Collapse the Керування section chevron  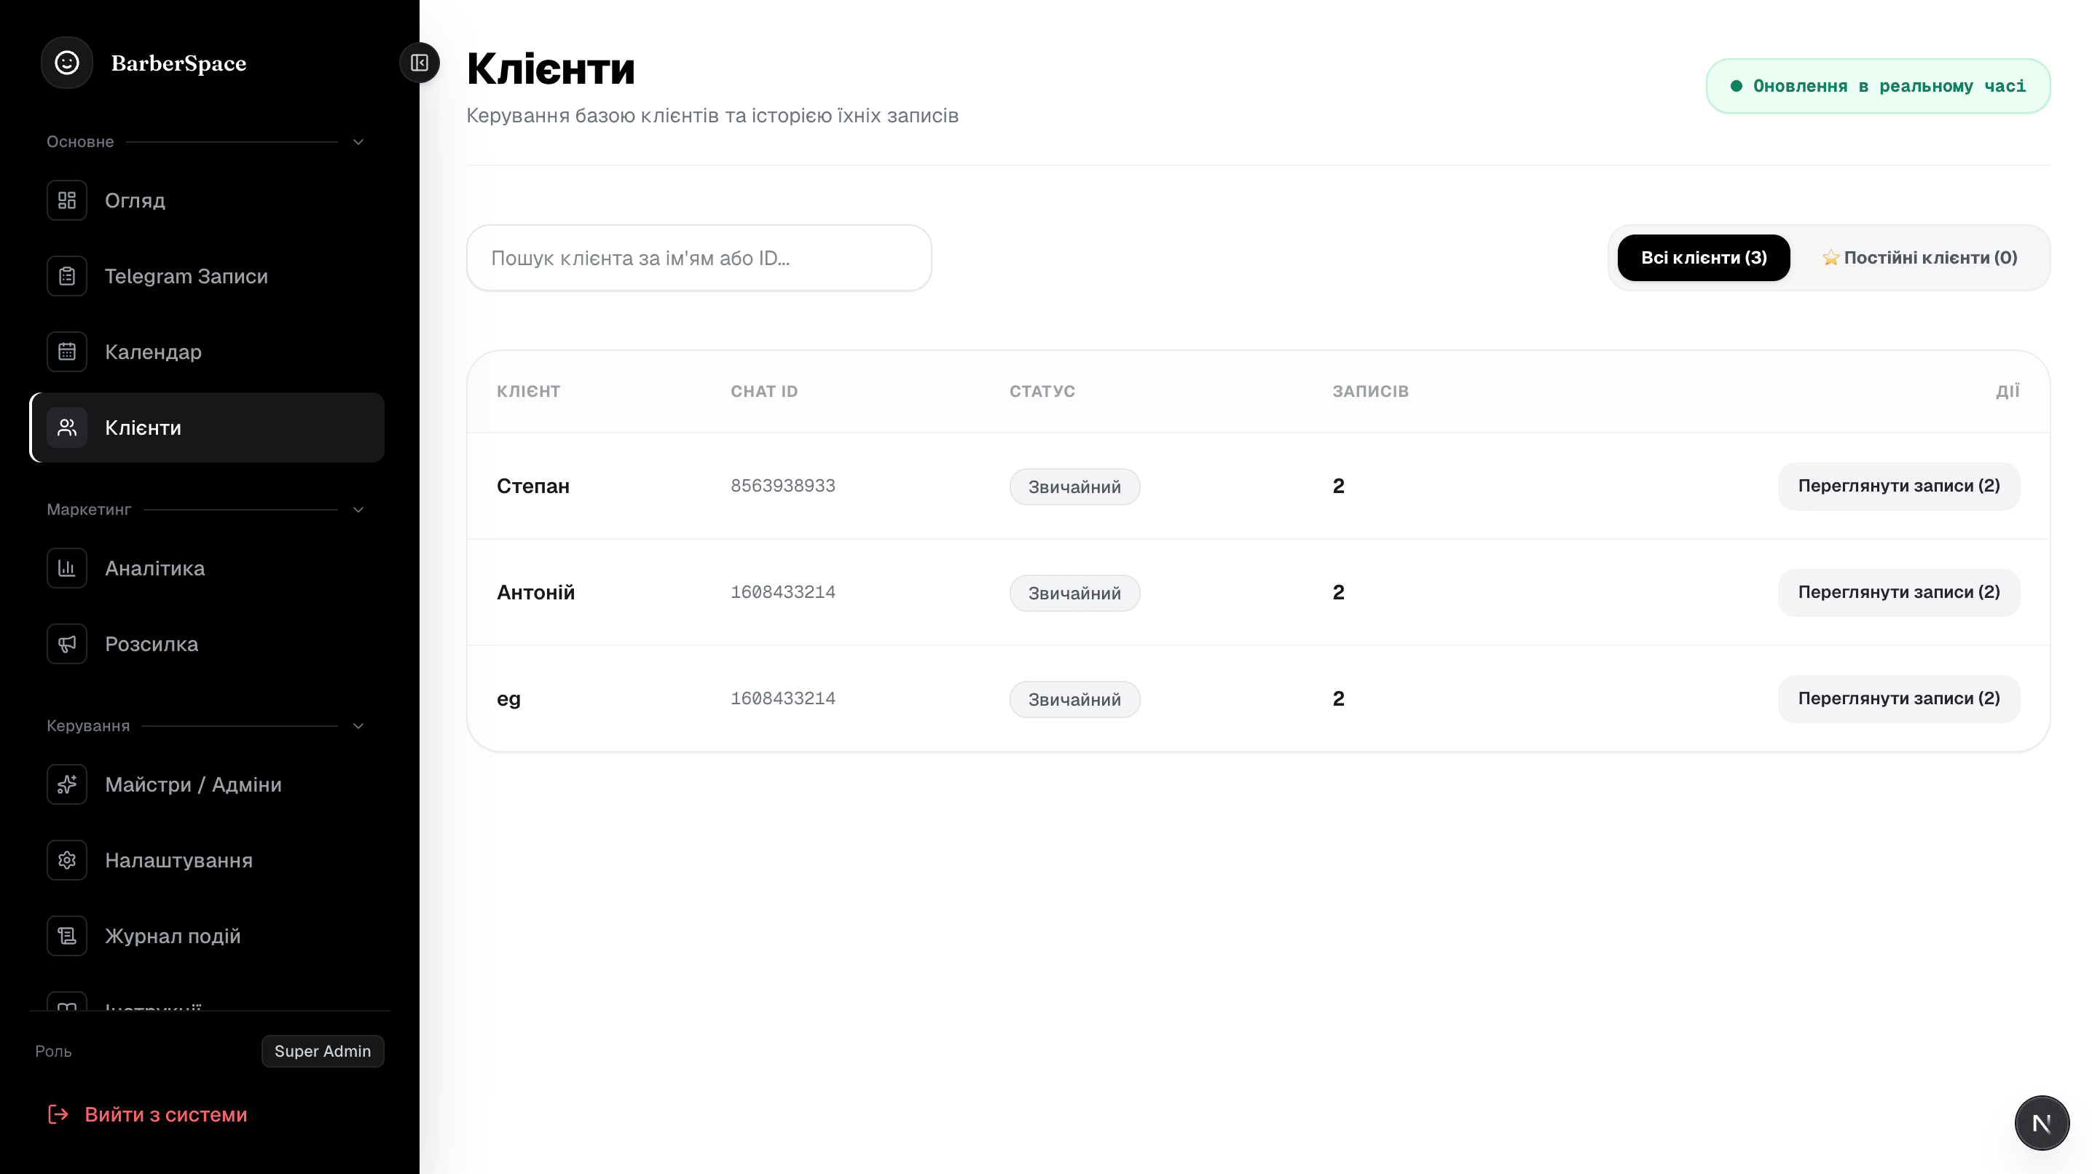pos(358,726)
